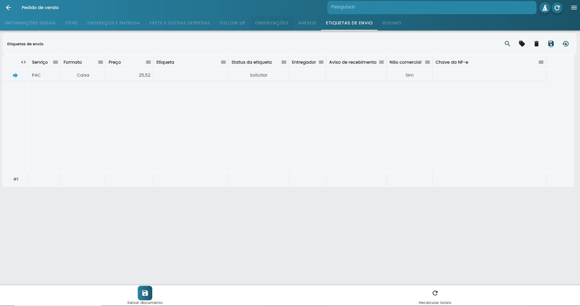The width and height of the screenshot is (580, 306).
Task: Click the refresh icon in top bar
Action: pos(557,8)
